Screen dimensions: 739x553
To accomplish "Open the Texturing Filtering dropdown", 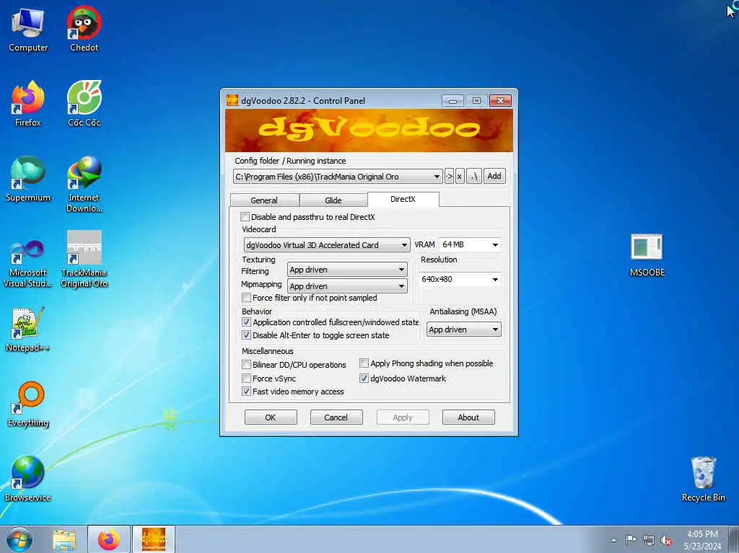I will 347,270.
